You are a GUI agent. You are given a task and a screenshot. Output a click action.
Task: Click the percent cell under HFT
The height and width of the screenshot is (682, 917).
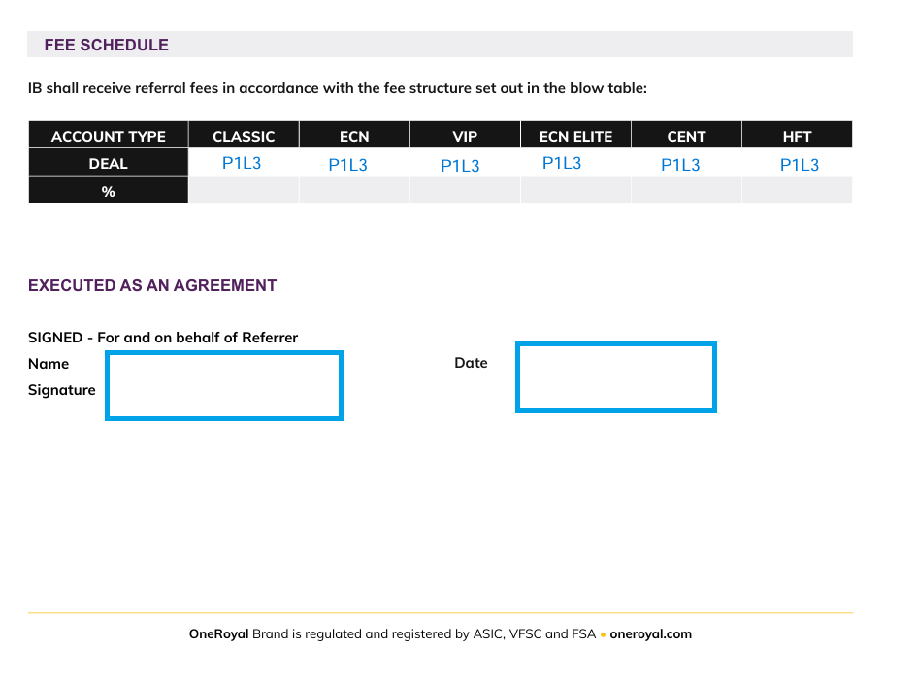(x=797, y=190)
